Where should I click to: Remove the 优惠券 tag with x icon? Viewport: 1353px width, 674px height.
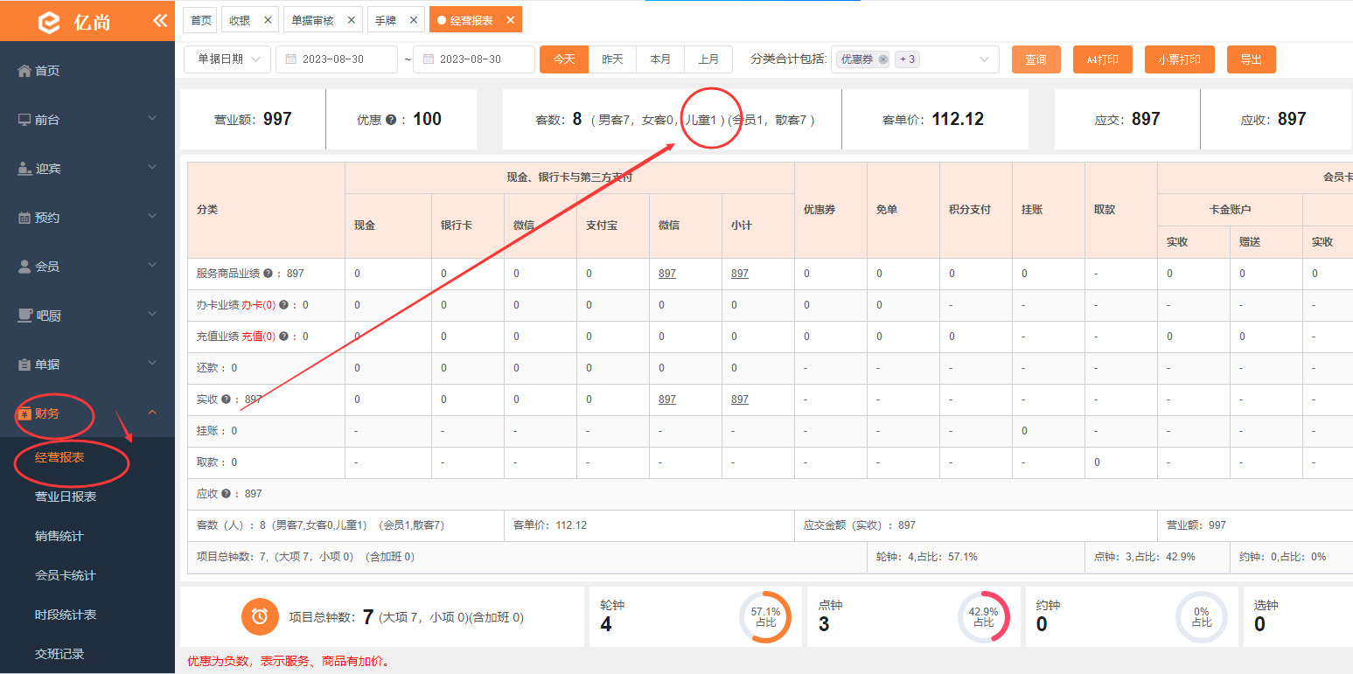click(x=883, y=59)
